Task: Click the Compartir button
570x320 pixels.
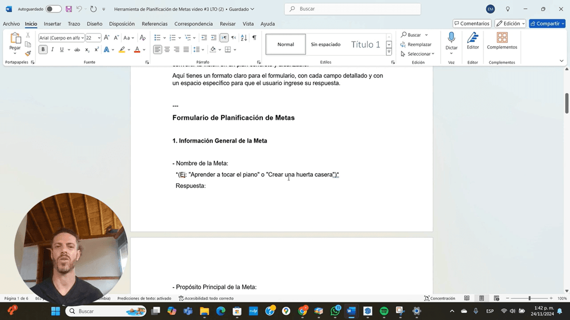Action: 547,24
